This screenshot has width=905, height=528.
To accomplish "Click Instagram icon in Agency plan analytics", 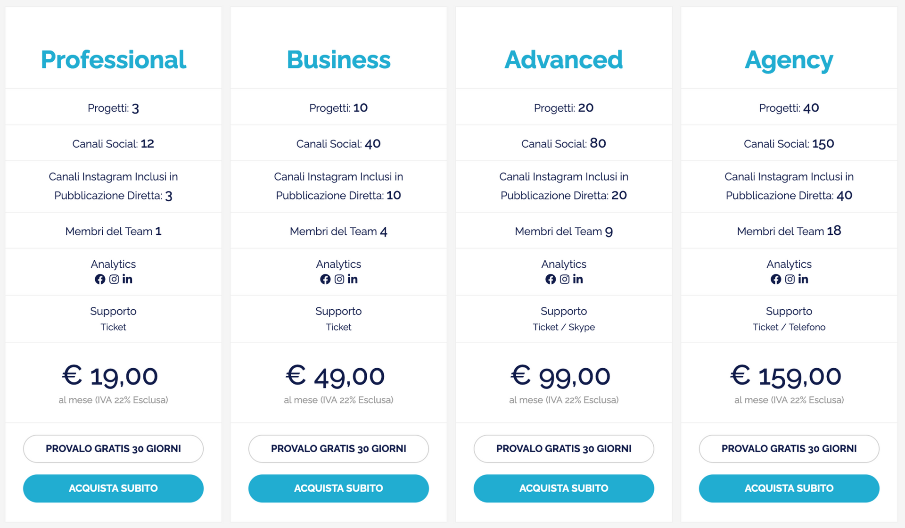I will click(790, 279).
